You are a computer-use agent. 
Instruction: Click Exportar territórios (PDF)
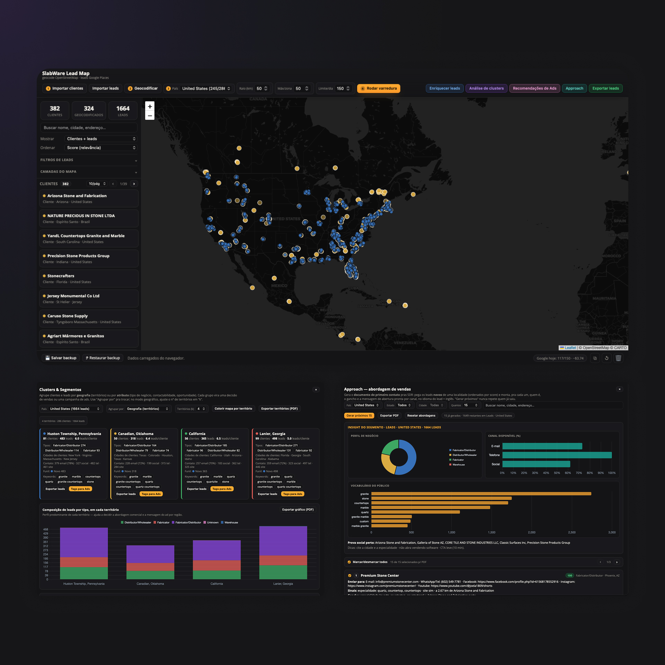coord(279,409)
